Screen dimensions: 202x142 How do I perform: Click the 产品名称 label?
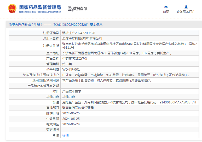tap(53, 59)
